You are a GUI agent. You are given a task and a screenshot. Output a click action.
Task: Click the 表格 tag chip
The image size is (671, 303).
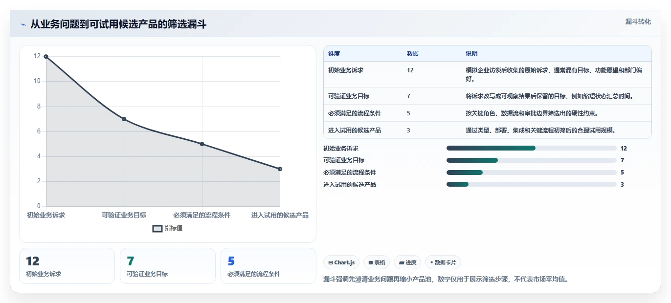click(x=377, y=262)
